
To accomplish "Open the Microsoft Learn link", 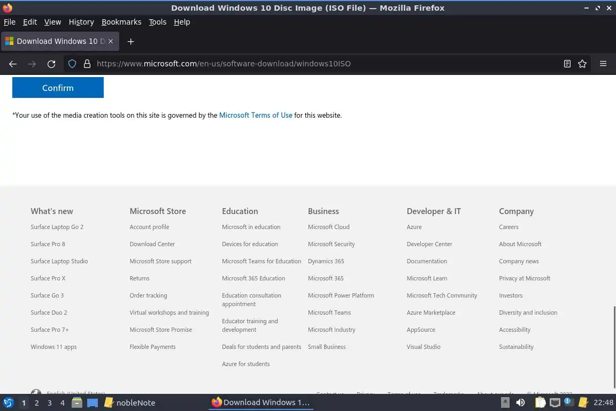I will tap(427, 278).
